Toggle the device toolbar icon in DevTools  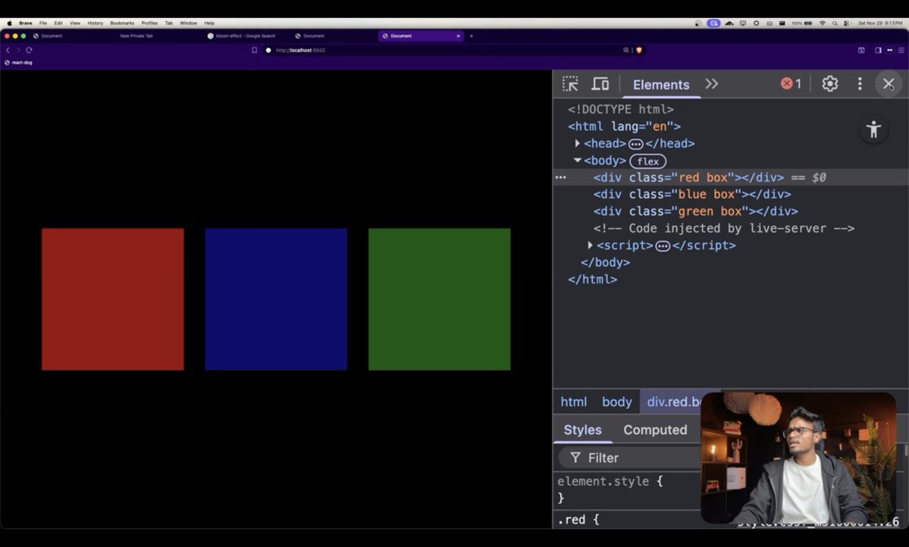(600, 84)
